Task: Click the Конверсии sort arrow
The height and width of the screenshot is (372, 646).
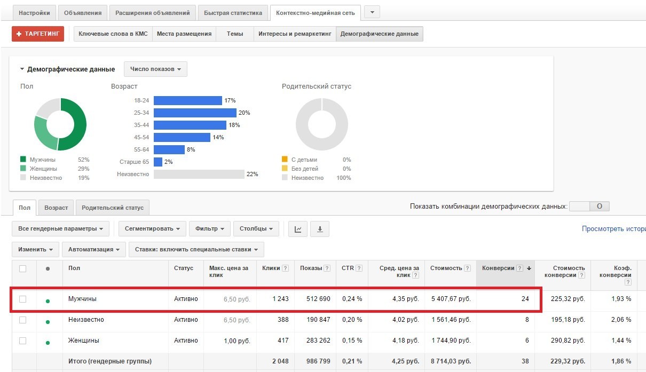Action: [529, 268]
